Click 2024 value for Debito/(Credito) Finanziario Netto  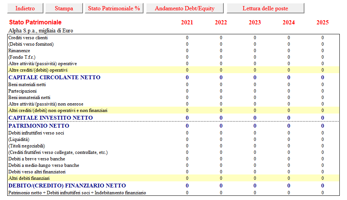288,186
